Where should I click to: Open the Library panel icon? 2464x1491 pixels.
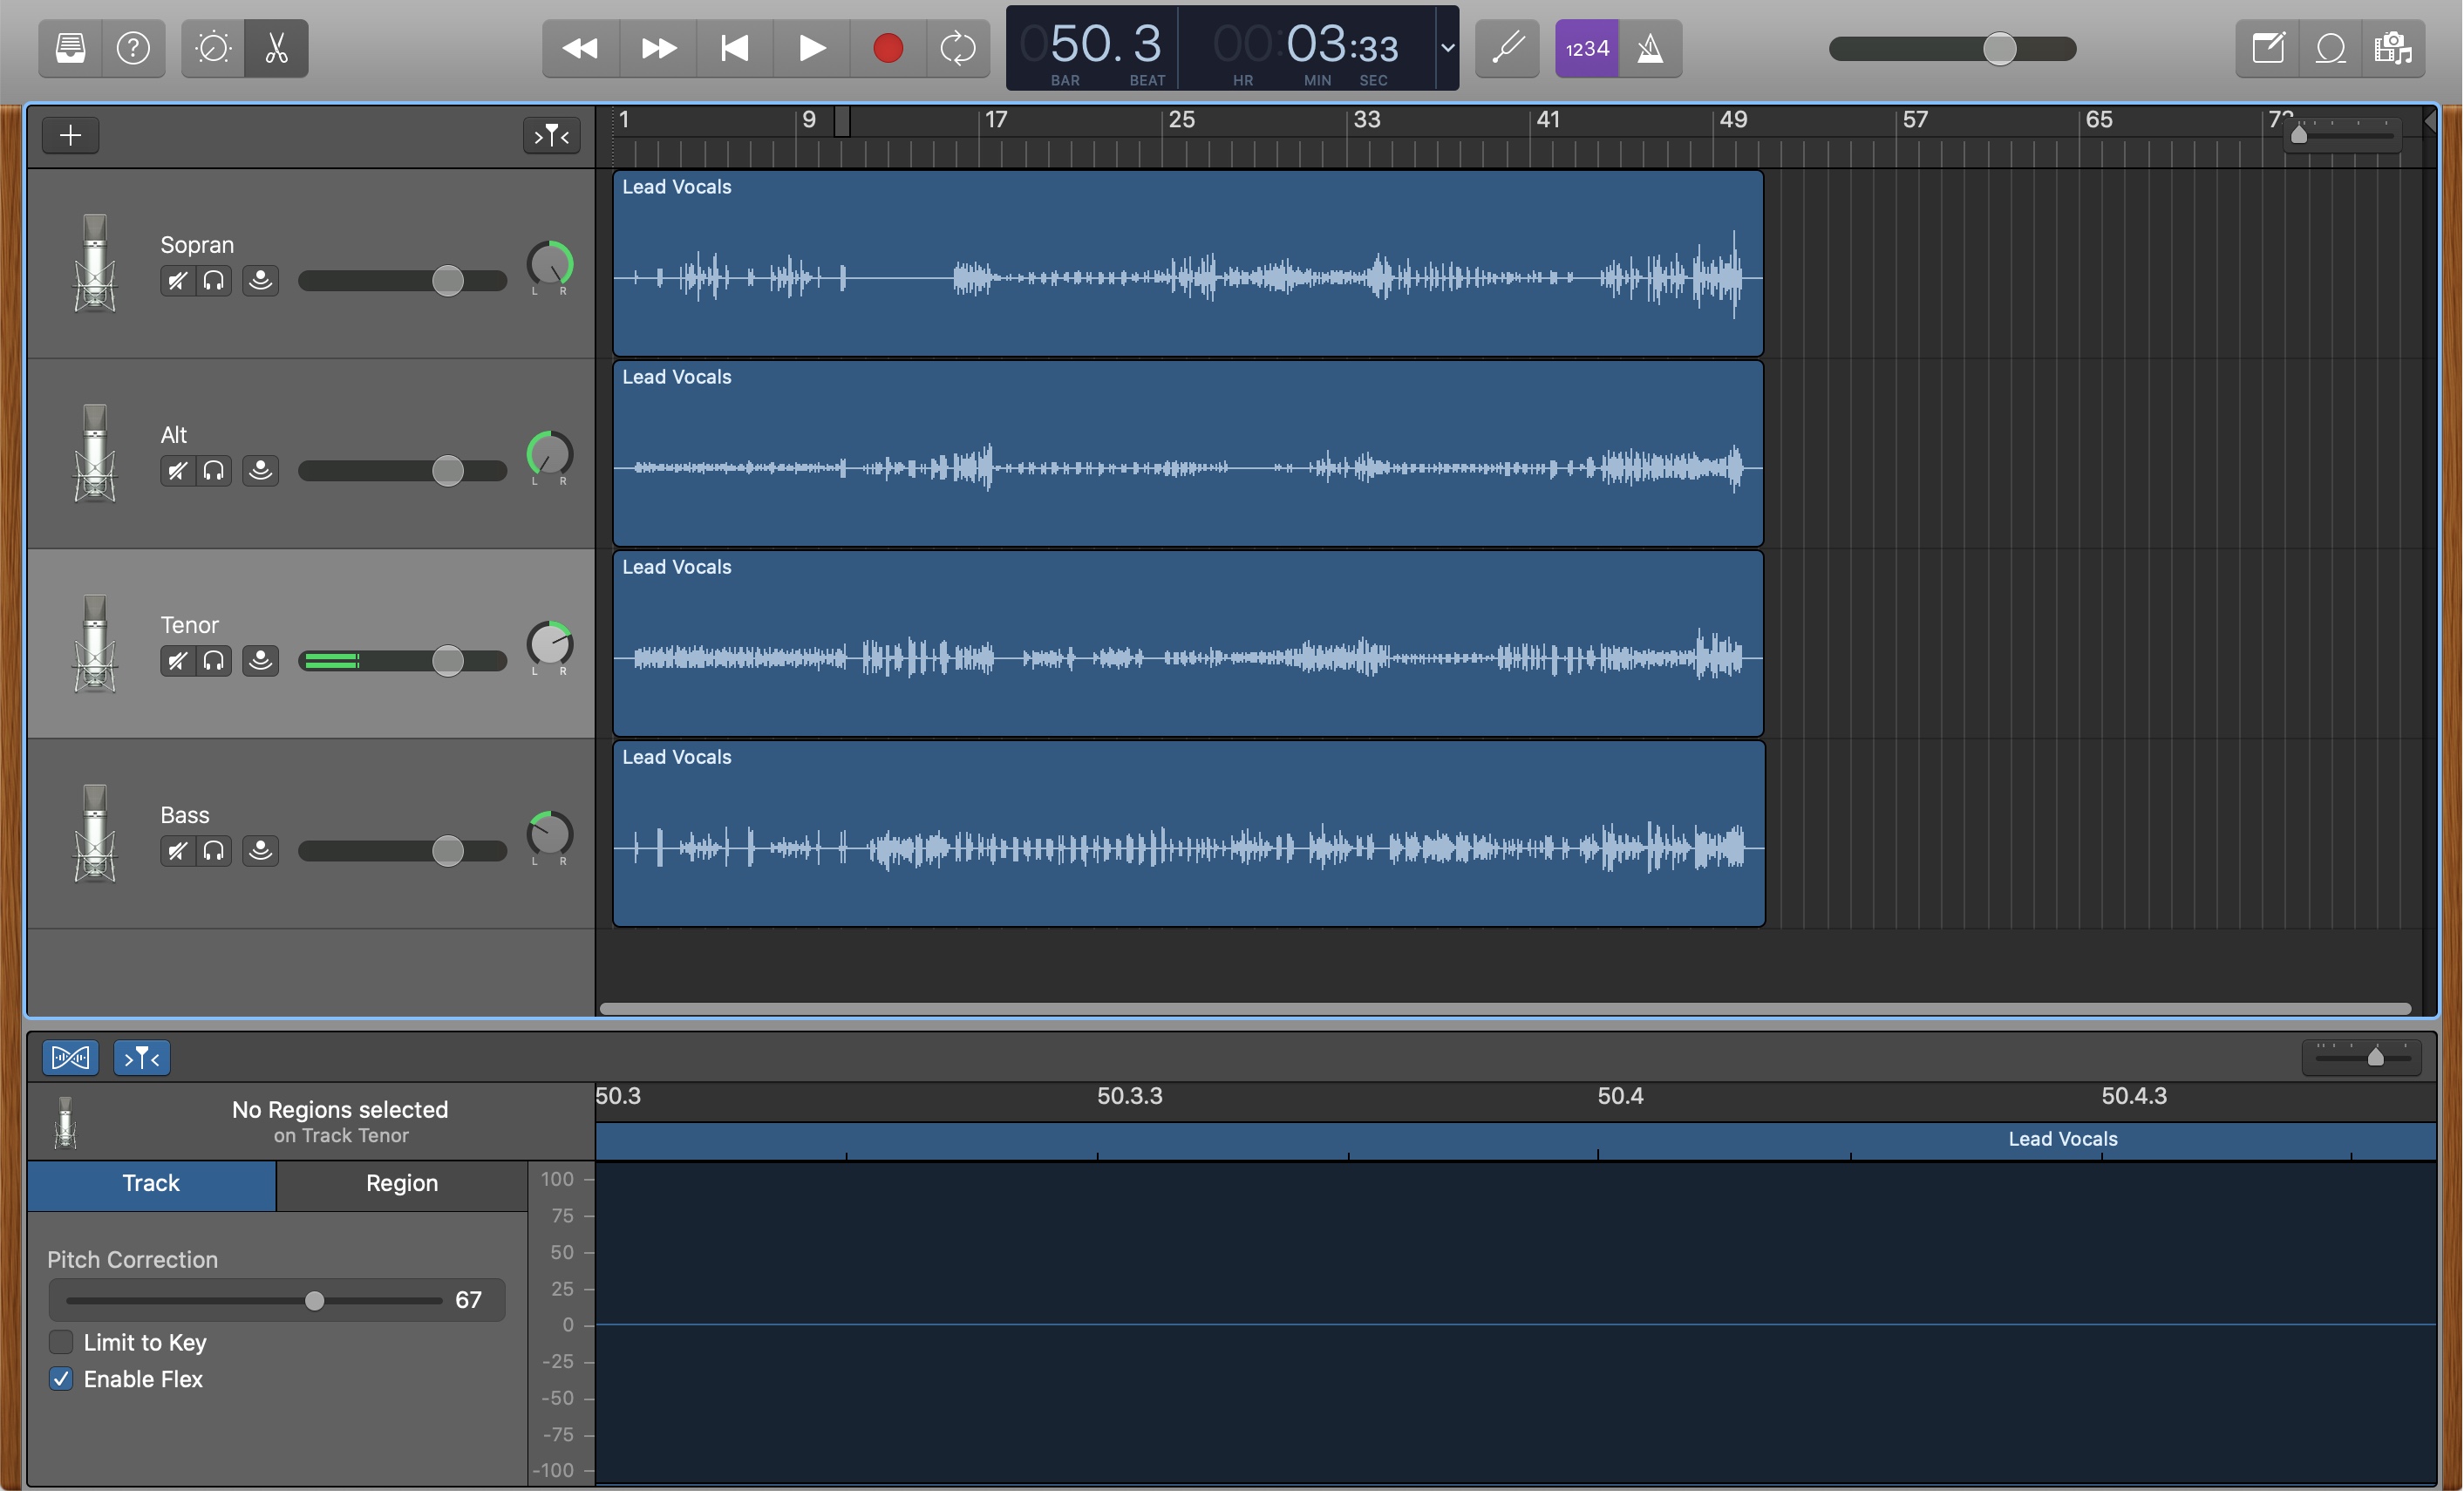click(70, 48)
